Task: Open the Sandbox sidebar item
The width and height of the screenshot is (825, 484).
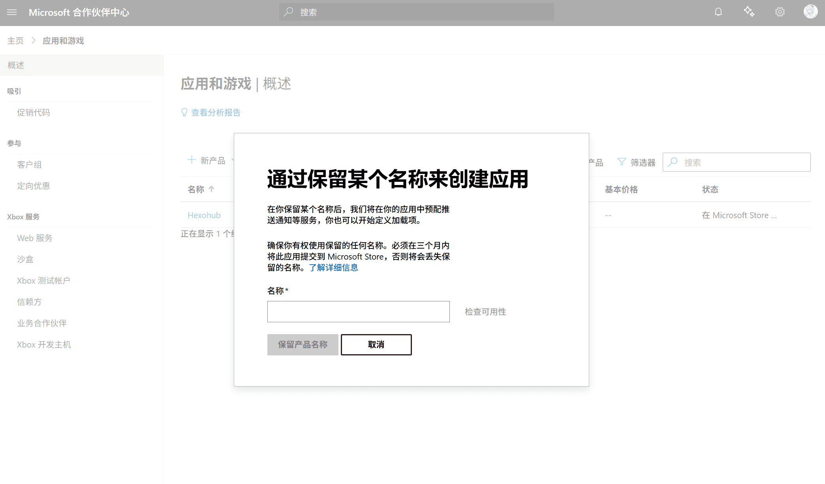Action: tap(25, 259)
